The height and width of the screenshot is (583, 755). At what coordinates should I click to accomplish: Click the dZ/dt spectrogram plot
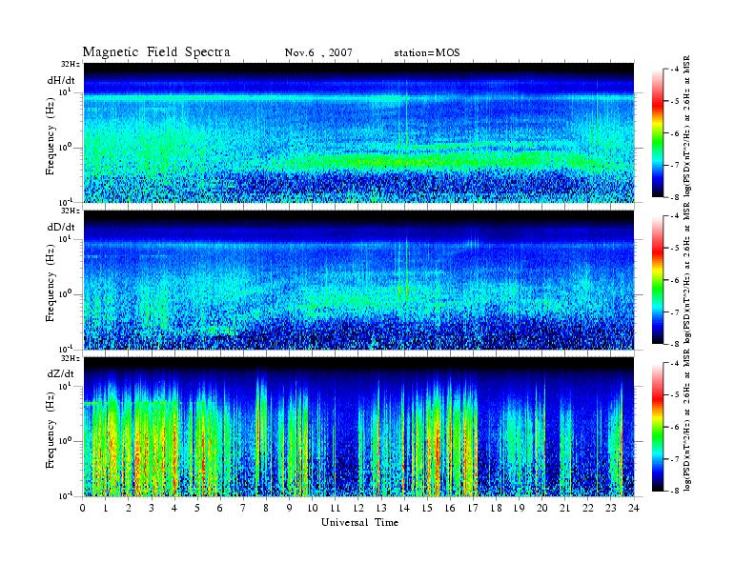coord(358,427)
